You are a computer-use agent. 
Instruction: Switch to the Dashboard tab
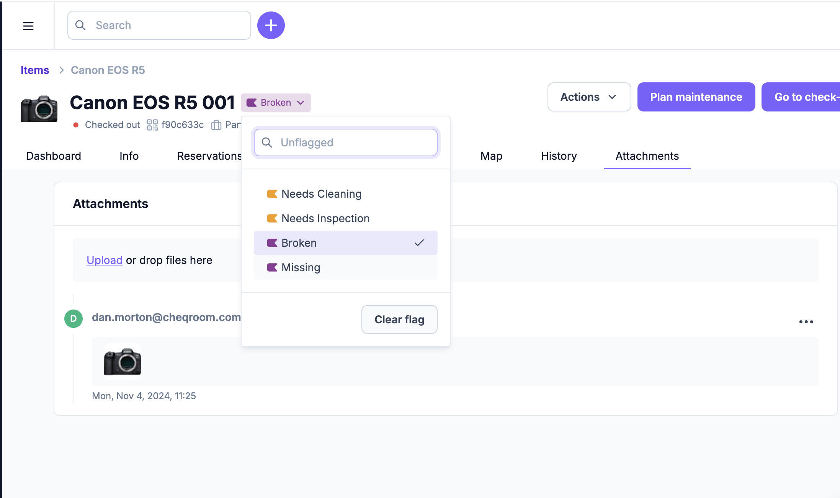pyautogui.click(x=54, y=156)
